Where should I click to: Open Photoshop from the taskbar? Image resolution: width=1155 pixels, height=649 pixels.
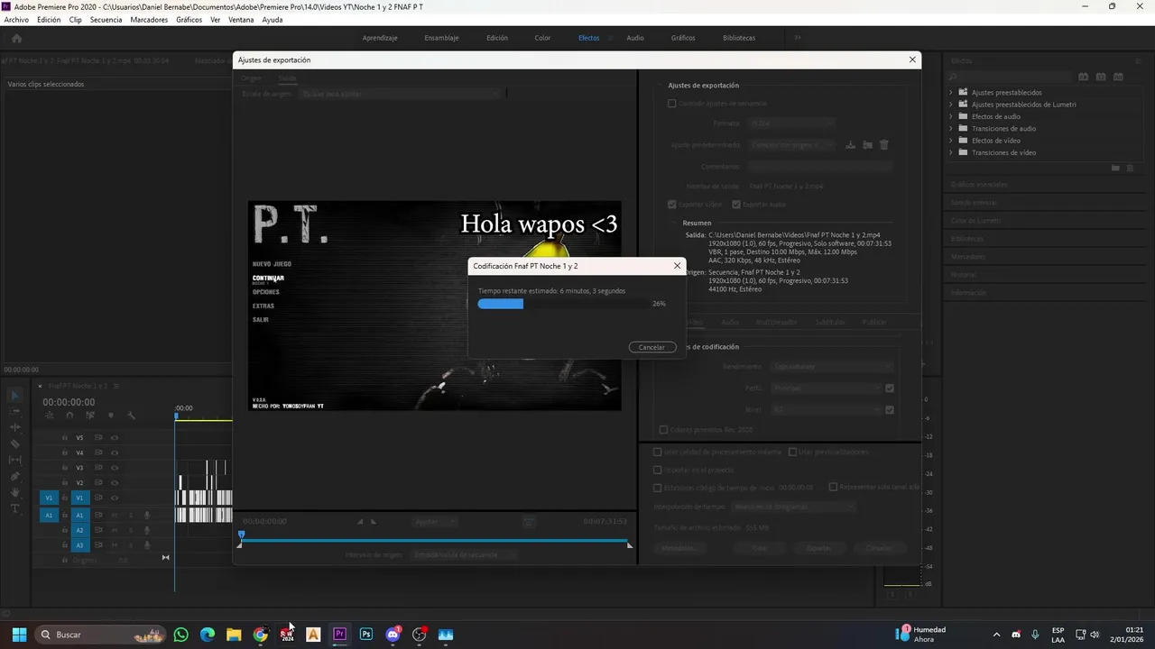point(366,635)
